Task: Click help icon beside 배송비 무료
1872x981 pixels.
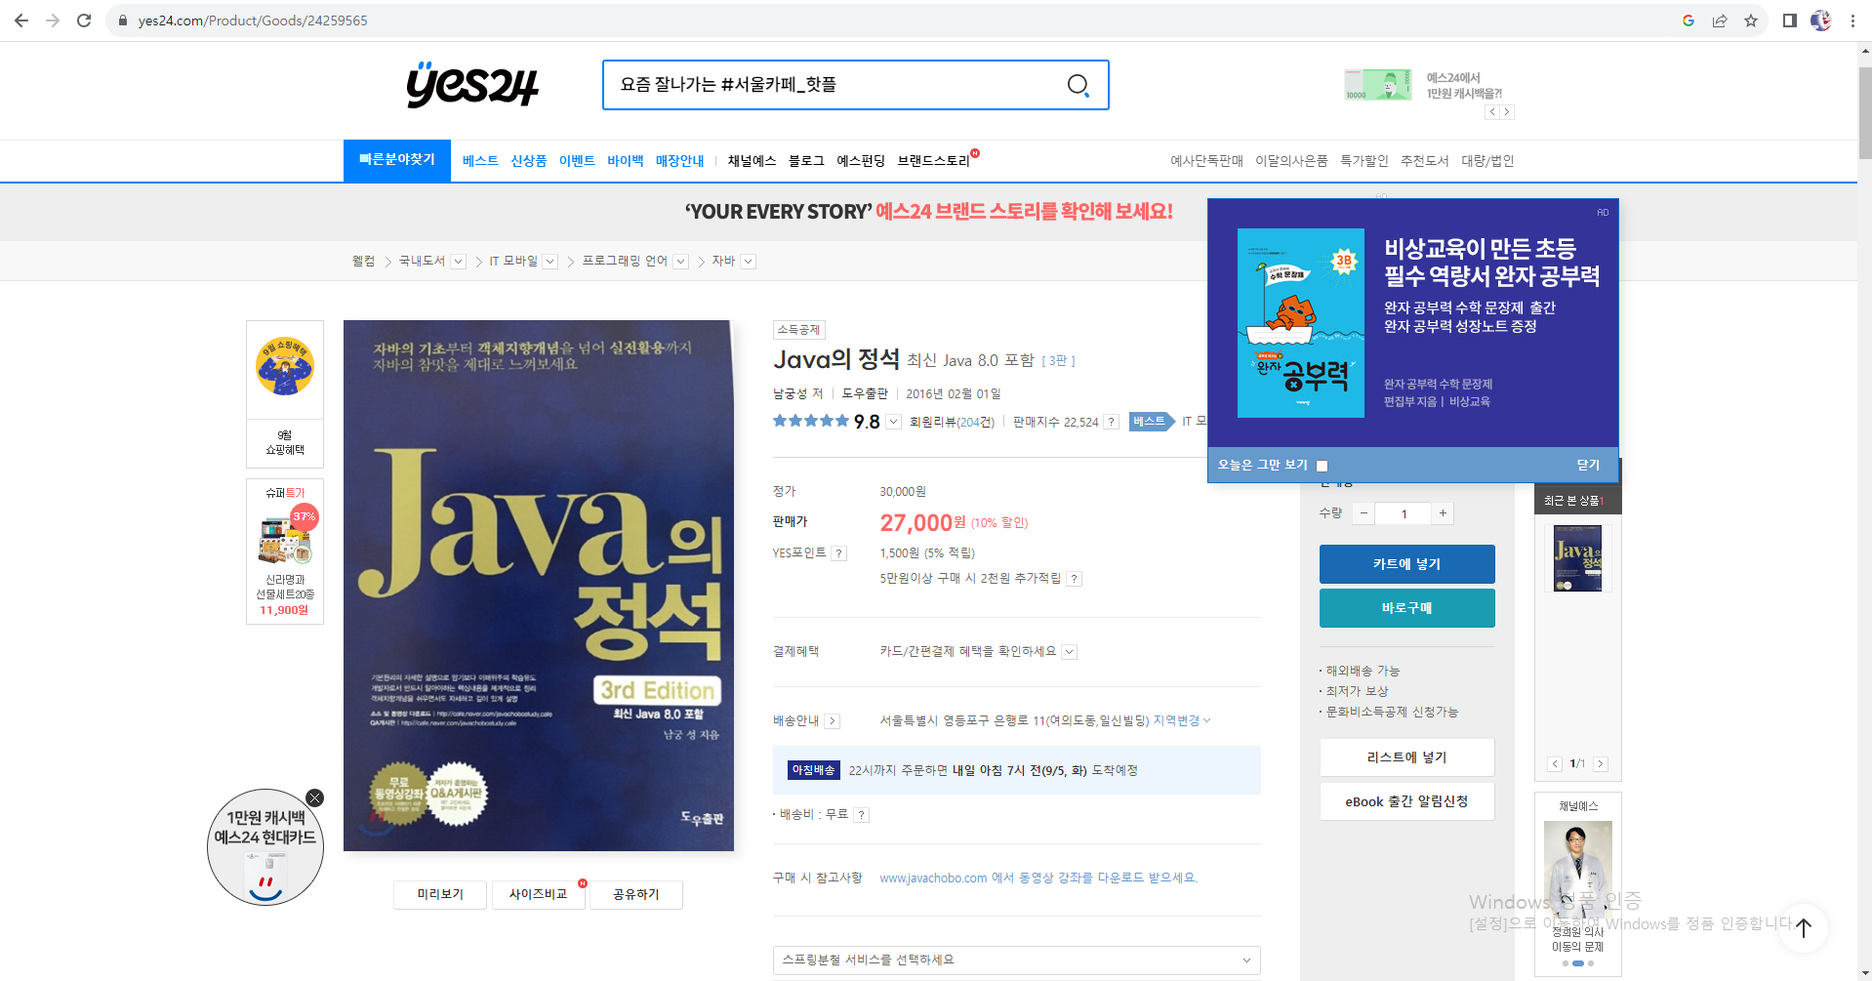Action: tap(862, 815)
